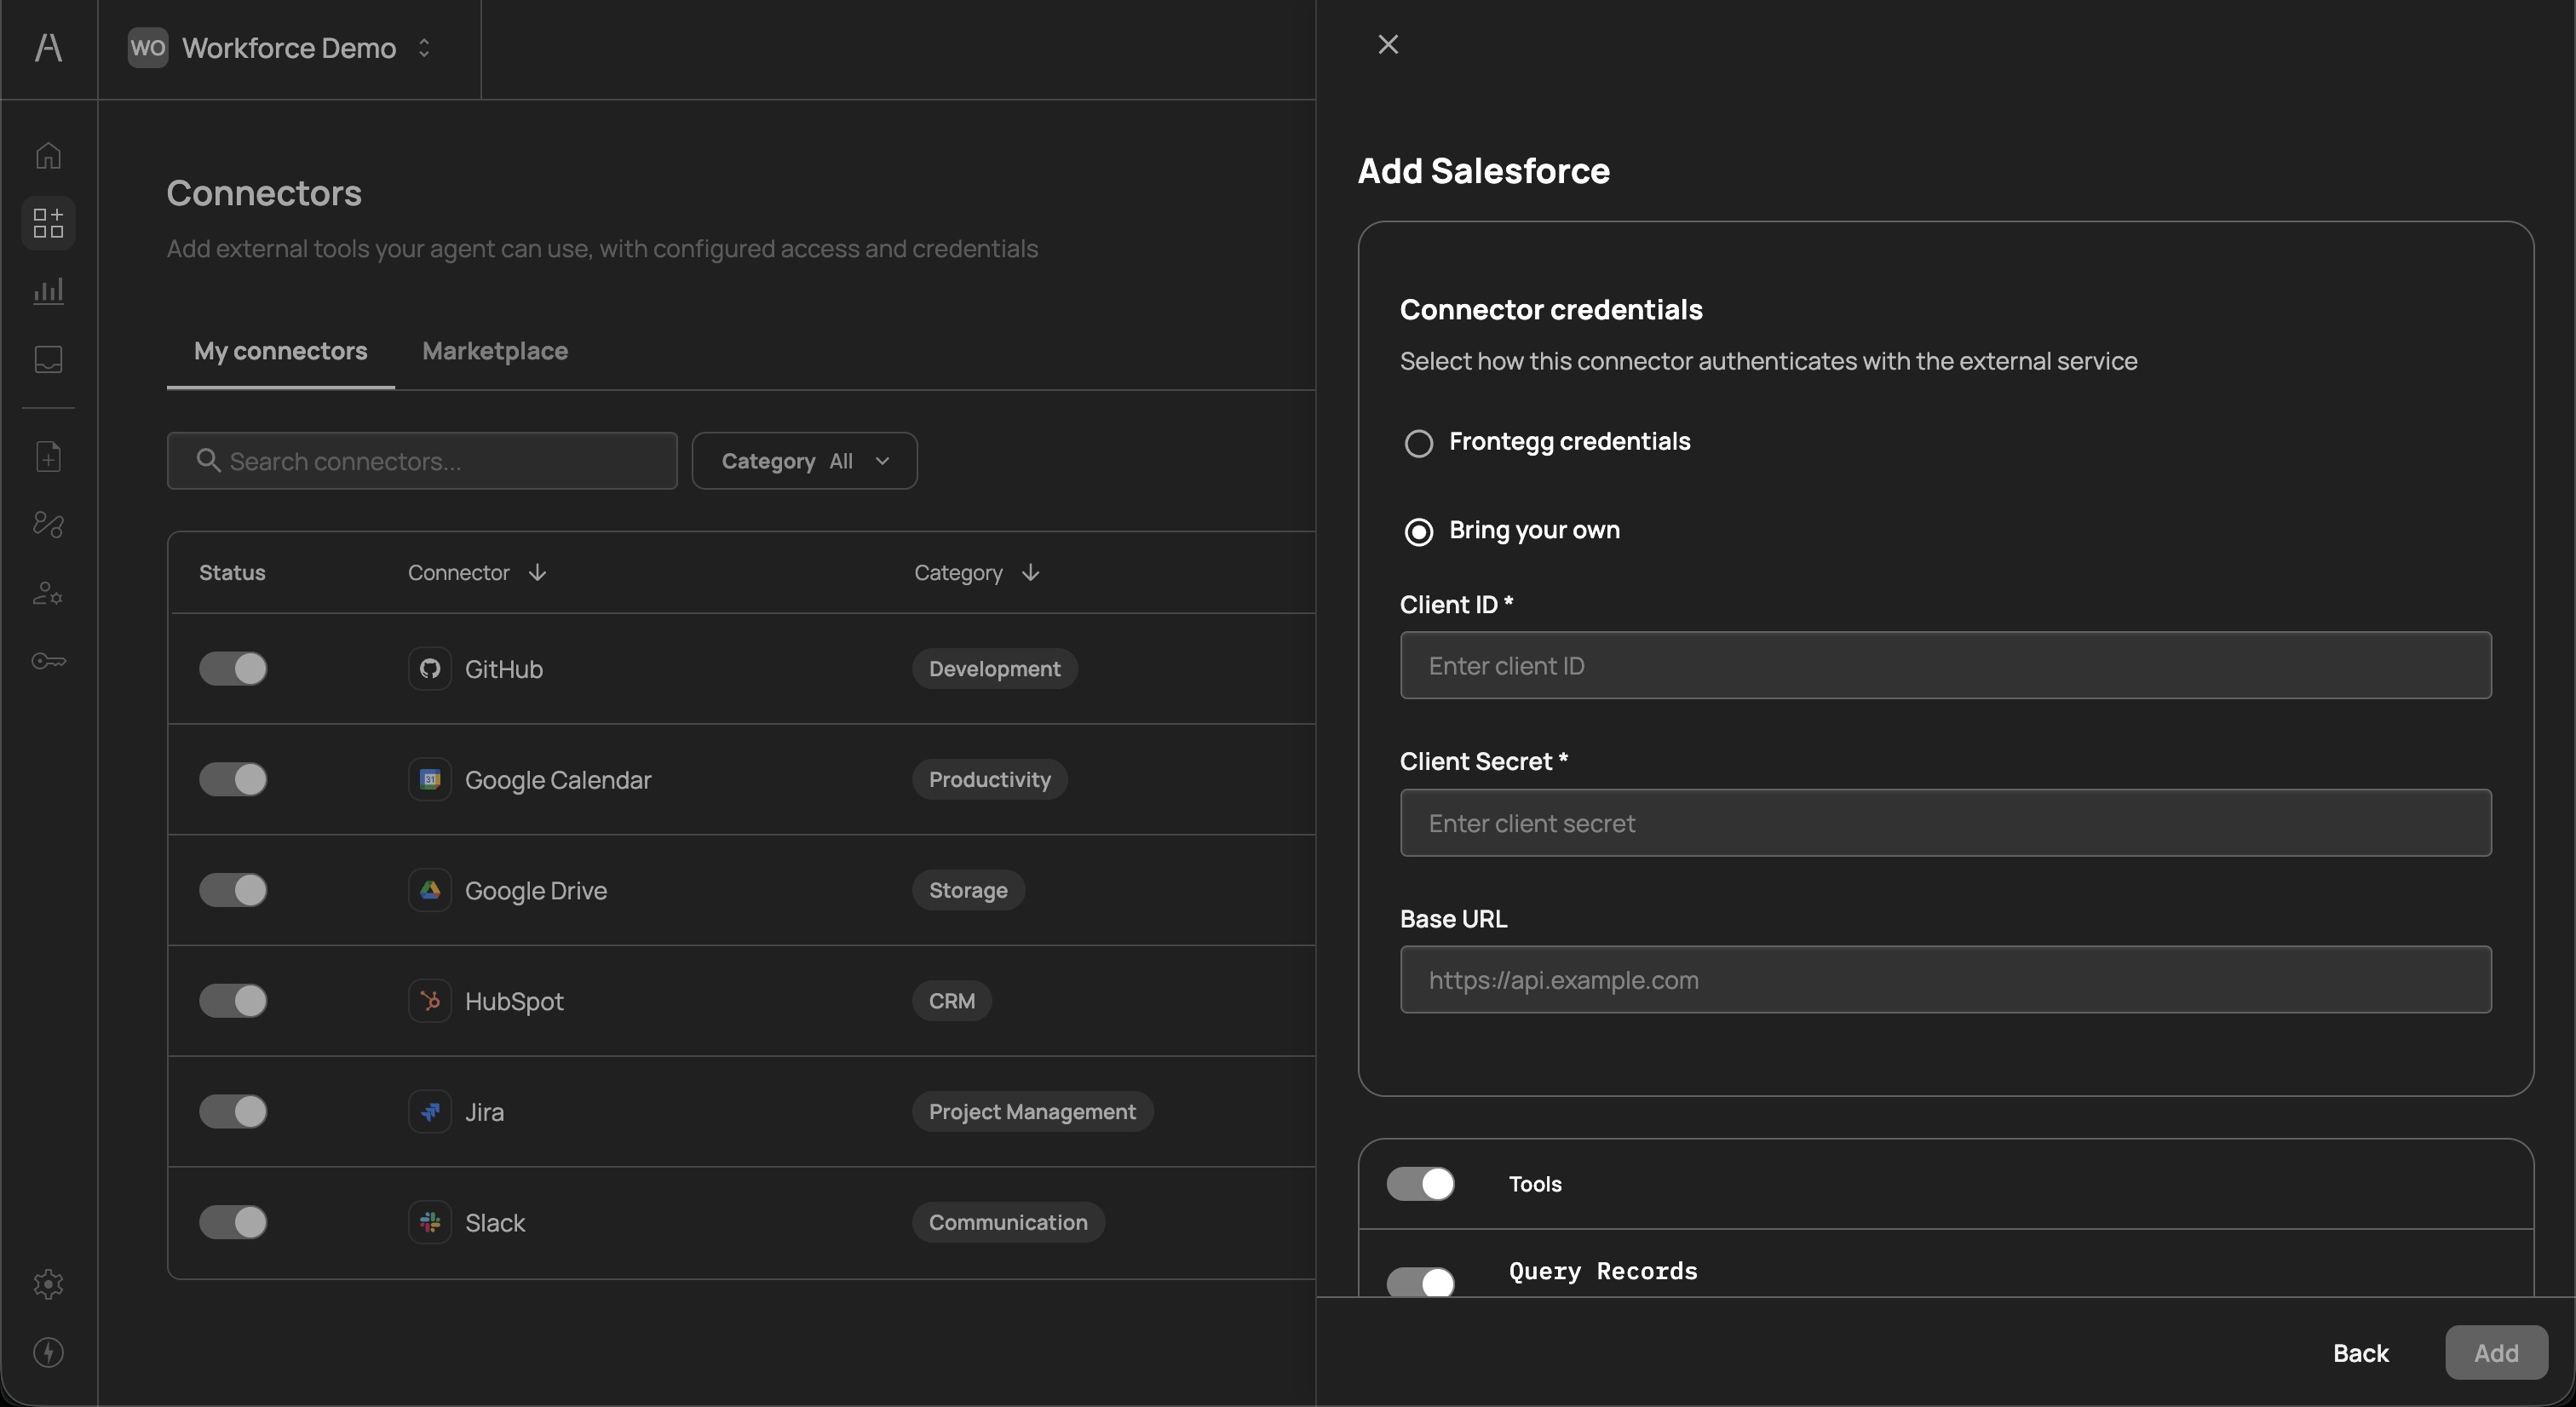The image size is (2576, 1407).
Task: Expand the Workforce Demo workspace switcher
Action: click(289, 48)
